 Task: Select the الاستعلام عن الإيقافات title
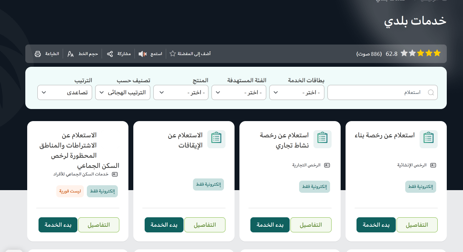point(185,140)
